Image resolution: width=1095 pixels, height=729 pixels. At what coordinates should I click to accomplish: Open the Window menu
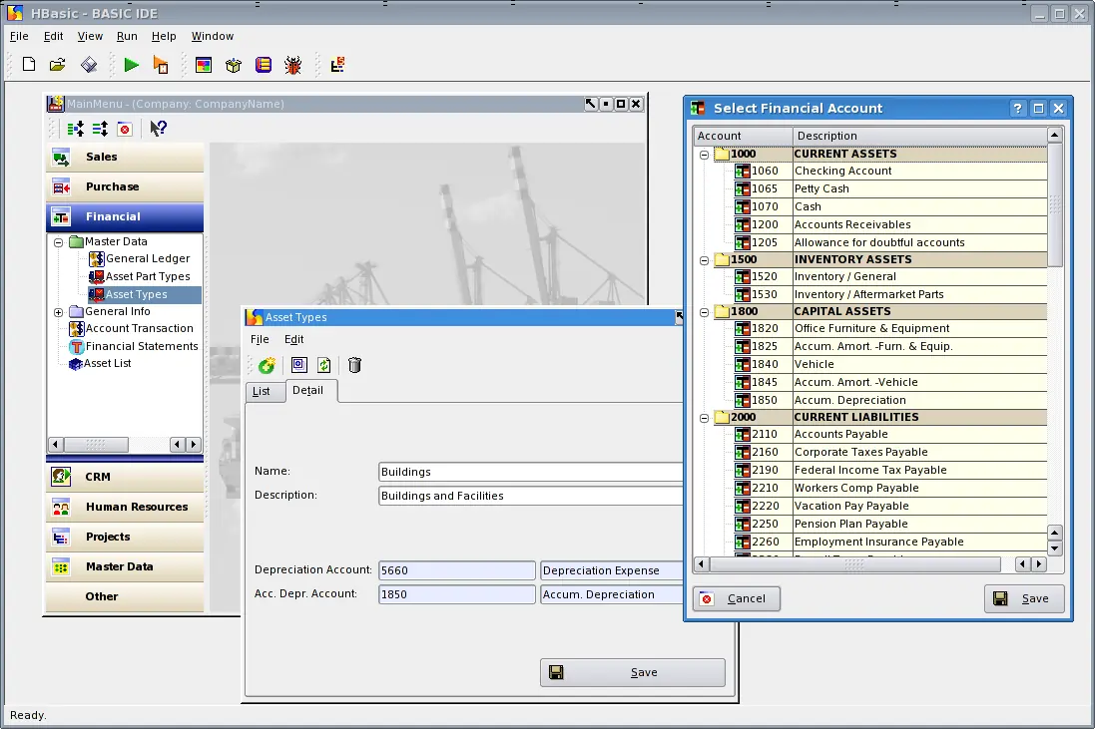(213, 36)
